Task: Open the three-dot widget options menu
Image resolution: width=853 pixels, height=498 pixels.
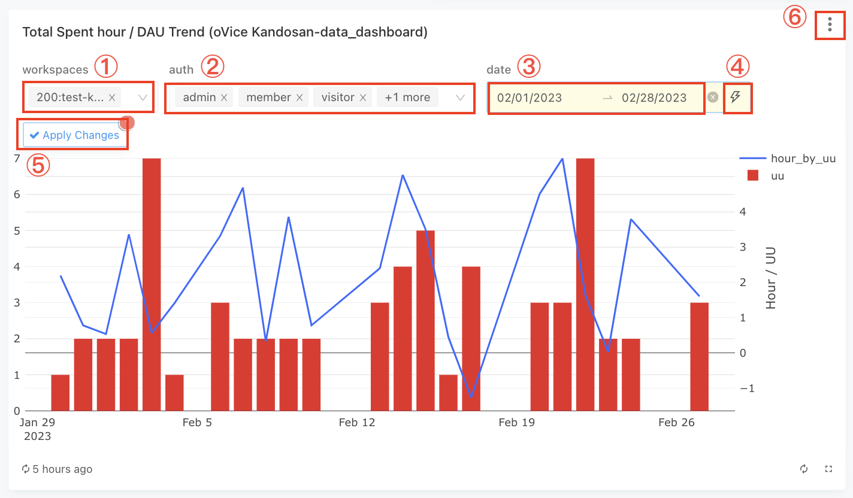Action: pos(830,25)
